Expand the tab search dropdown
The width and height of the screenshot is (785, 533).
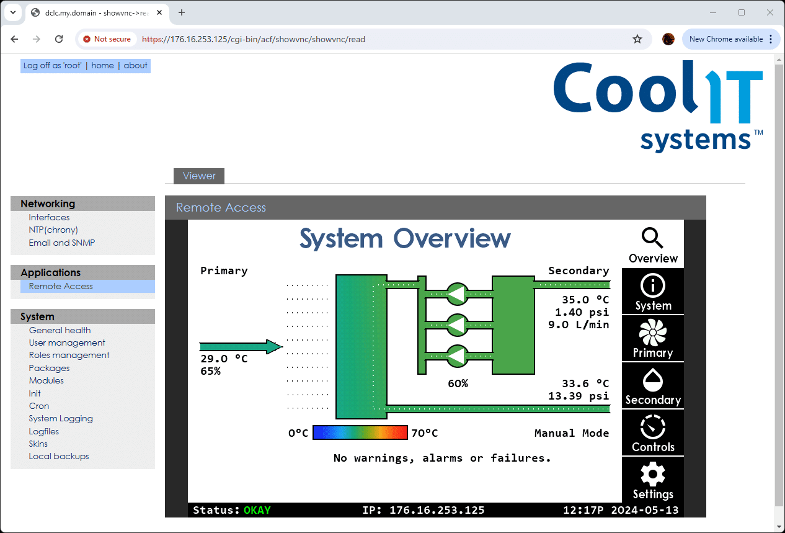(x=12, y=12)
